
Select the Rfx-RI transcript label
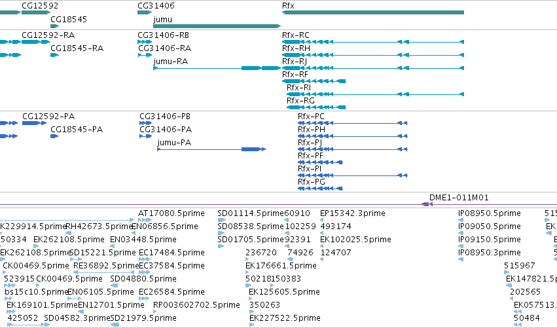pyautogui.click(x=298, y=88)
